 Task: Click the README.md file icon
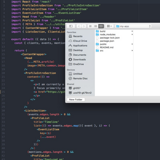(x=97, y=47)
